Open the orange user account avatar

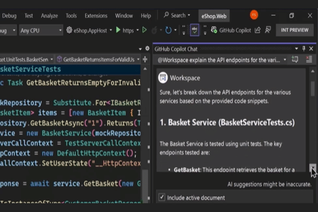tap(254, 15)
